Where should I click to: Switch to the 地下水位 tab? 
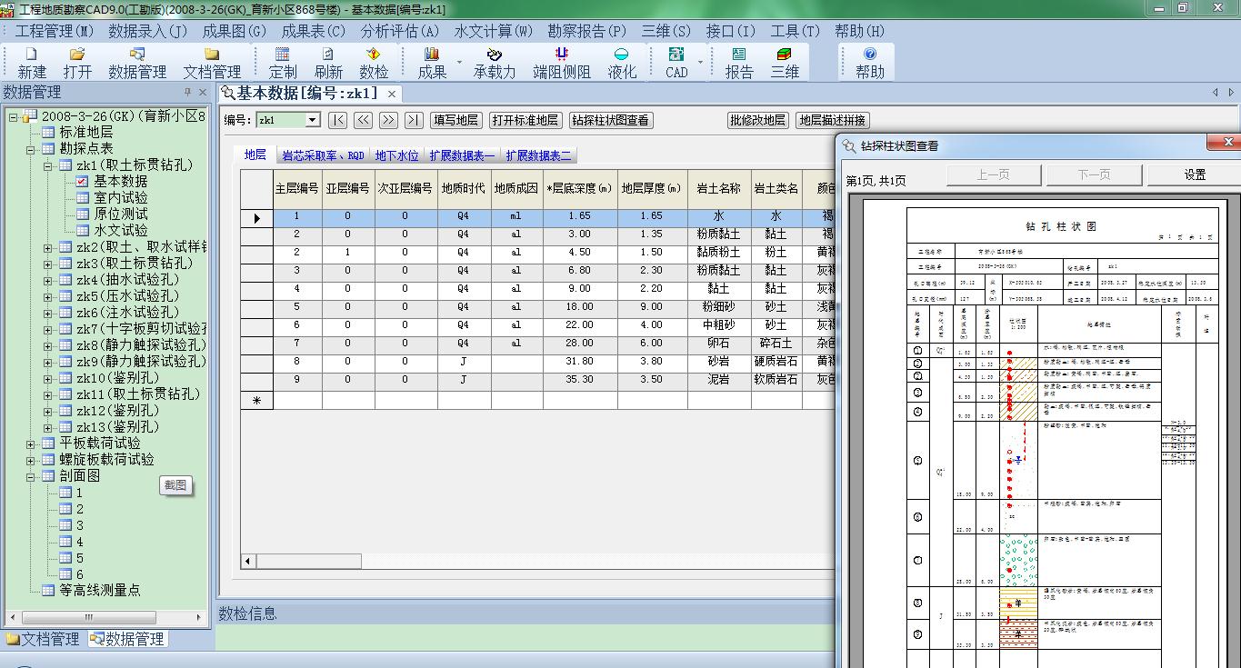pyautogui.click(x=397, y=155)
